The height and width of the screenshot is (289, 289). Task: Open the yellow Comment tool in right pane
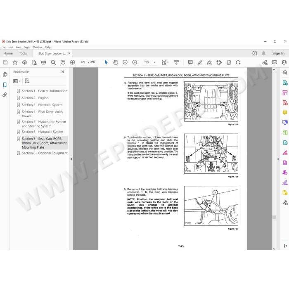coord(285,112)
